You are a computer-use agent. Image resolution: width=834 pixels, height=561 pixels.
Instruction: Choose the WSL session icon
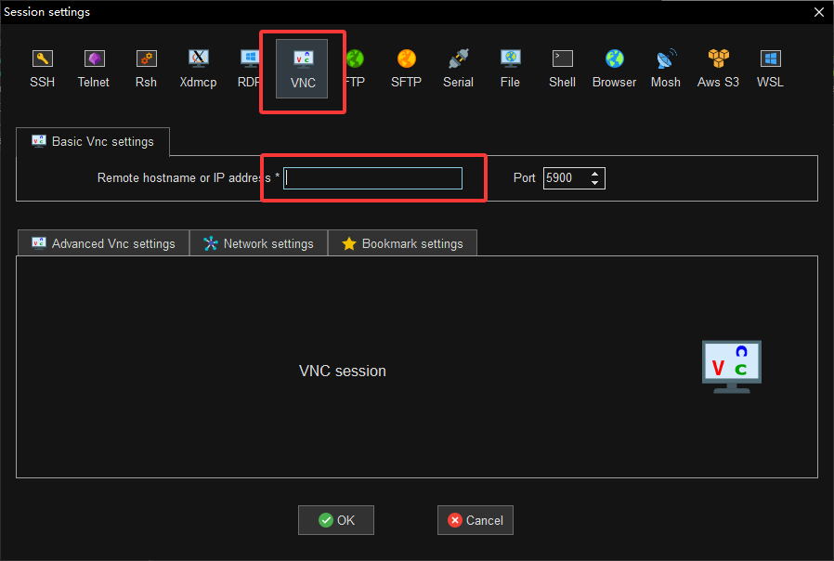770,69
